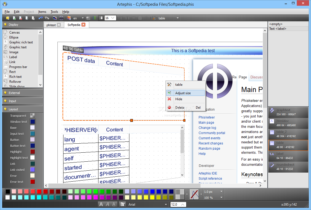Click the Community portal link
Image resolution: width=311 pixels, height=210 pixels.
pyautogui.click(x=212, y=133)
